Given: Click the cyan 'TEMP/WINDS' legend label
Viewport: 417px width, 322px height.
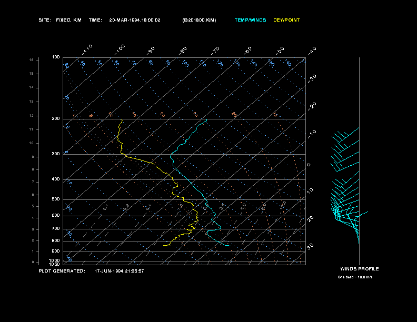Looking at the screenshot, I should [x=250, y=20].
